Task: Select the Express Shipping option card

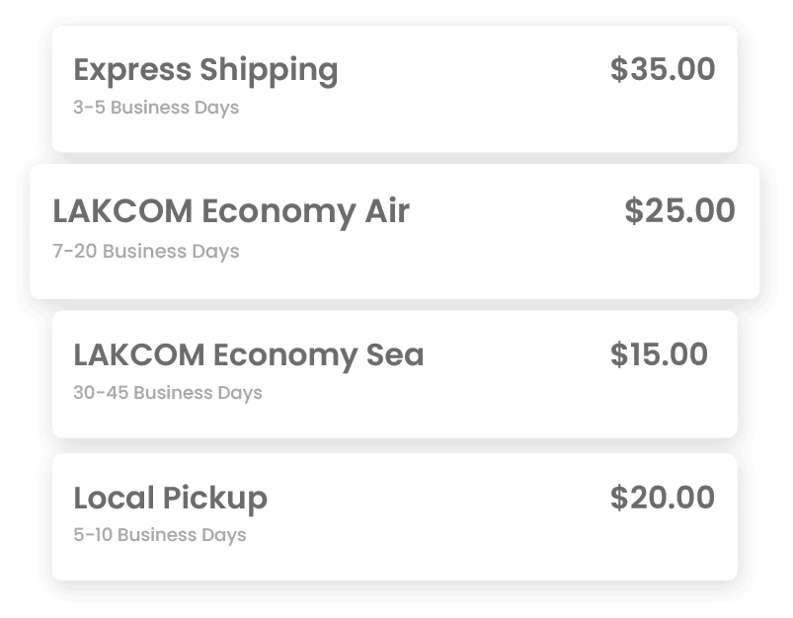Action: click(394, 89)
